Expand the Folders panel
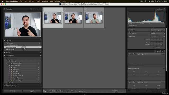 point(4,53)
